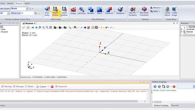Screen dimensions: 195x110
Task: Enable the Details checkbox
Action: tap(26, 86)
